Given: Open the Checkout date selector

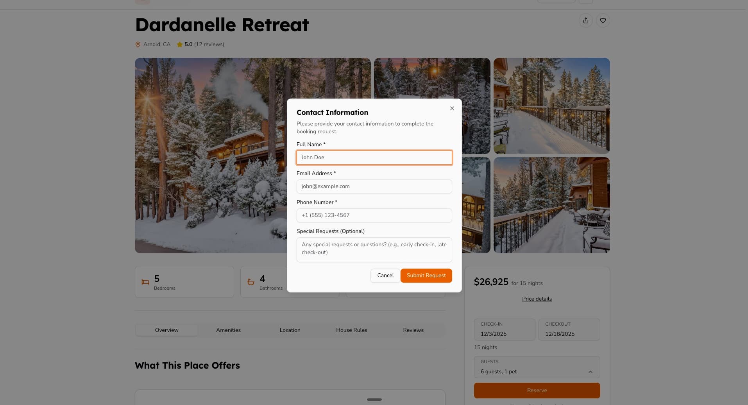Looking at the screenshot, I should pyautogui.click(x=569, y=329).
